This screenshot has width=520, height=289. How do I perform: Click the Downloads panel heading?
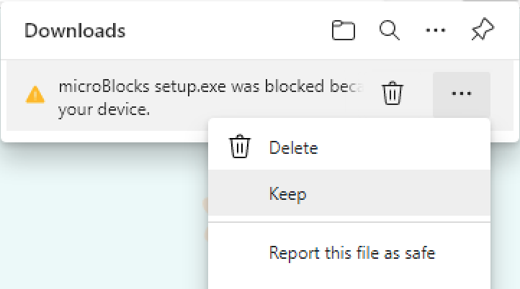pyautogui.click(x=75, y=31)
